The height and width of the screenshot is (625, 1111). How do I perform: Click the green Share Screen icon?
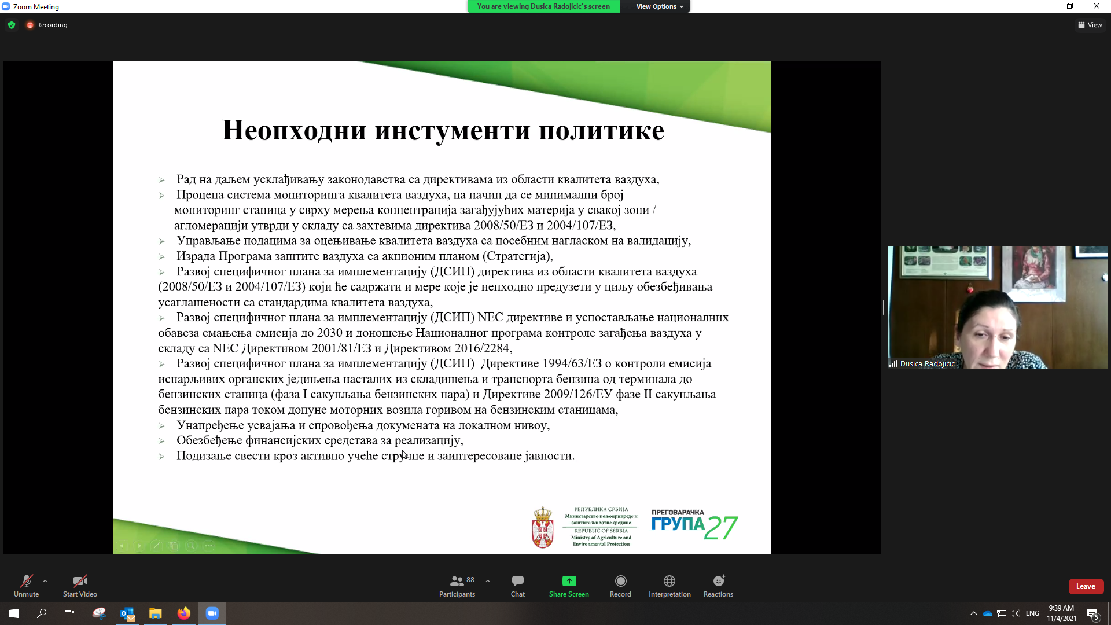tap(569, 580)
